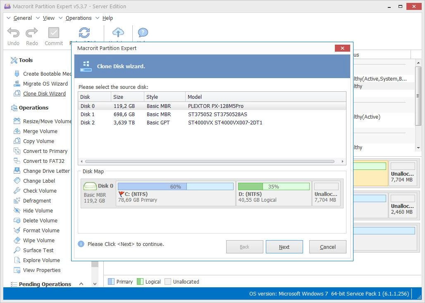425x303 pixels.
Task: Click the Style column header
Action: click(165, 97)
